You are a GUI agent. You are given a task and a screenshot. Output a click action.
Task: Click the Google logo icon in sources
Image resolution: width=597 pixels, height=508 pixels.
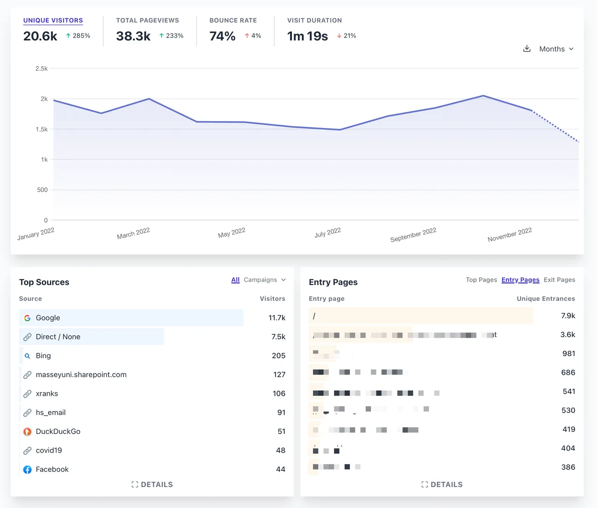pyautogui.click(x=28, y=318)
